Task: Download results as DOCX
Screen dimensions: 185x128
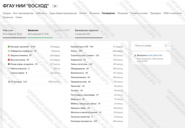Action: click(x=158, y=55)
